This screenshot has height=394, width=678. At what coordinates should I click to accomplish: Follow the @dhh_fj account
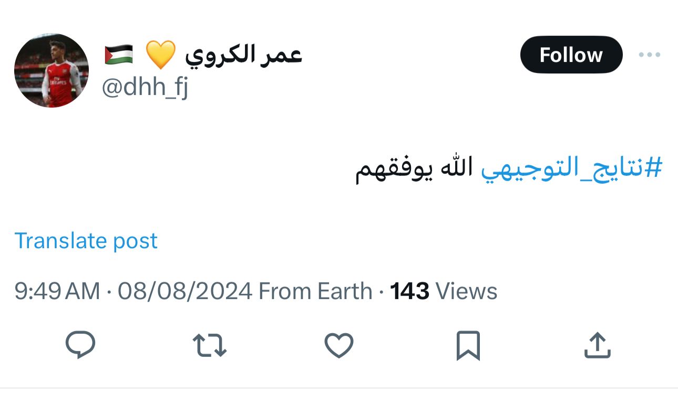pos(571,55)
